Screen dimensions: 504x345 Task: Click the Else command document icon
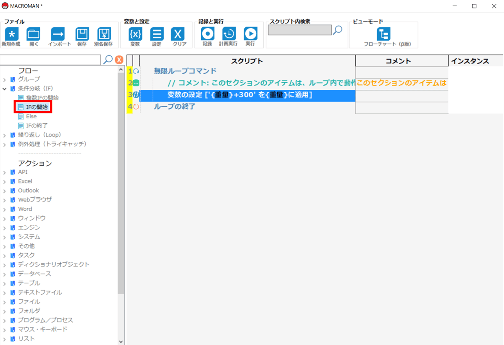click(21, 116)
